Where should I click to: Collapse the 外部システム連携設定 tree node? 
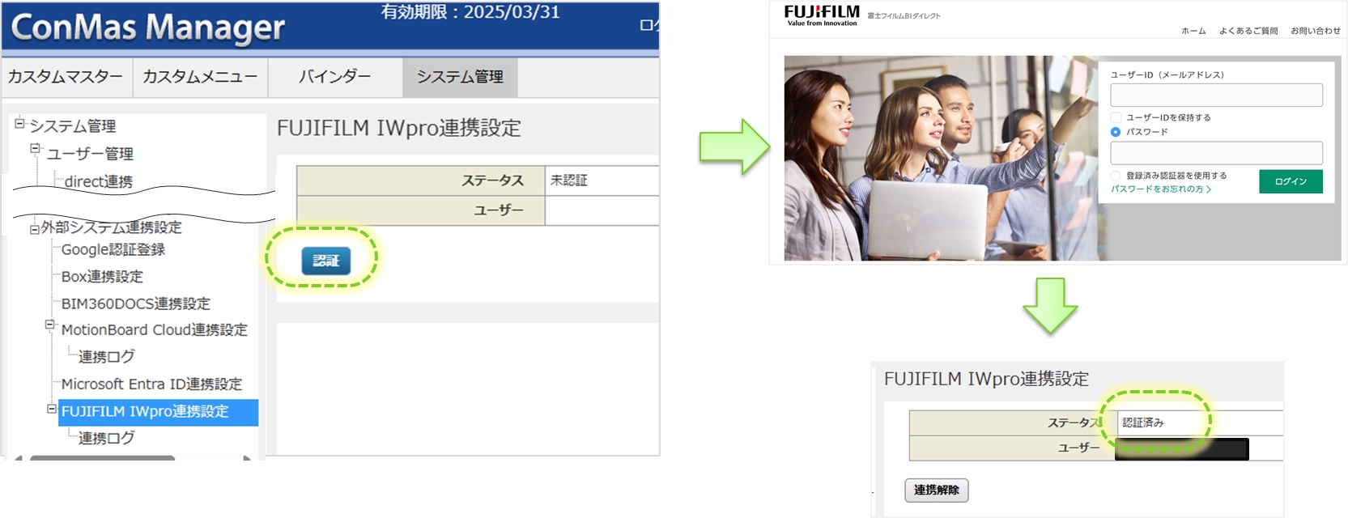coord(35,229)
